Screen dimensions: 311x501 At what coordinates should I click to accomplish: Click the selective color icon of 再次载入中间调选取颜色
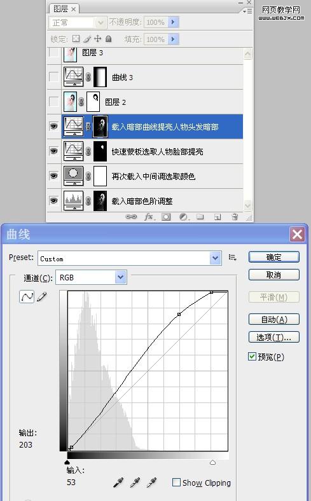[x=74, y=175]
